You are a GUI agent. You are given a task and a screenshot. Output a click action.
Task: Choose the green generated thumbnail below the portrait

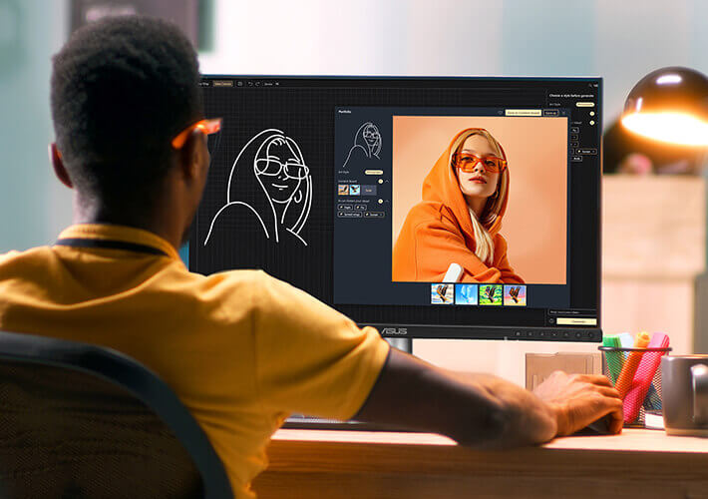pyautogui.click(x=490, y=293)
